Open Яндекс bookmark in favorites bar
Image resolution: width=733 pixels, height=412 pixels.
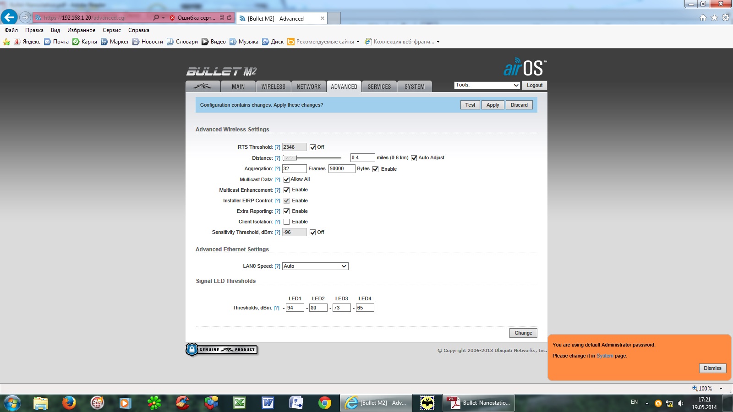click(x=27, y=42)
